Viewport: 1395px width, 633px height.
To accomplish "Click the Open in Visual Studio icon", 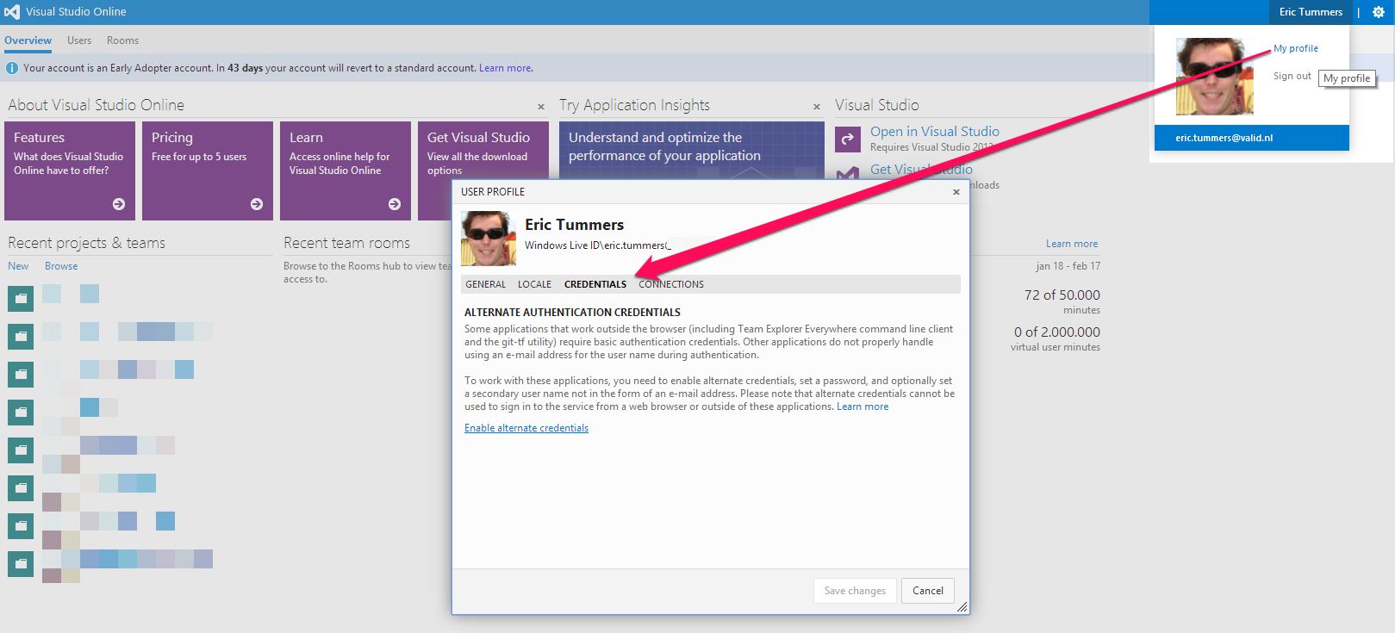I will (848, 139).
